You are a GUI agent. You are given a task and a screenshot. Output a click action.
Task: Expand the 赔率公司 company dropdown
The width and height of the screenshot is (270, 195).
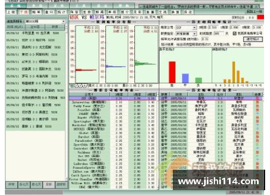194,27
